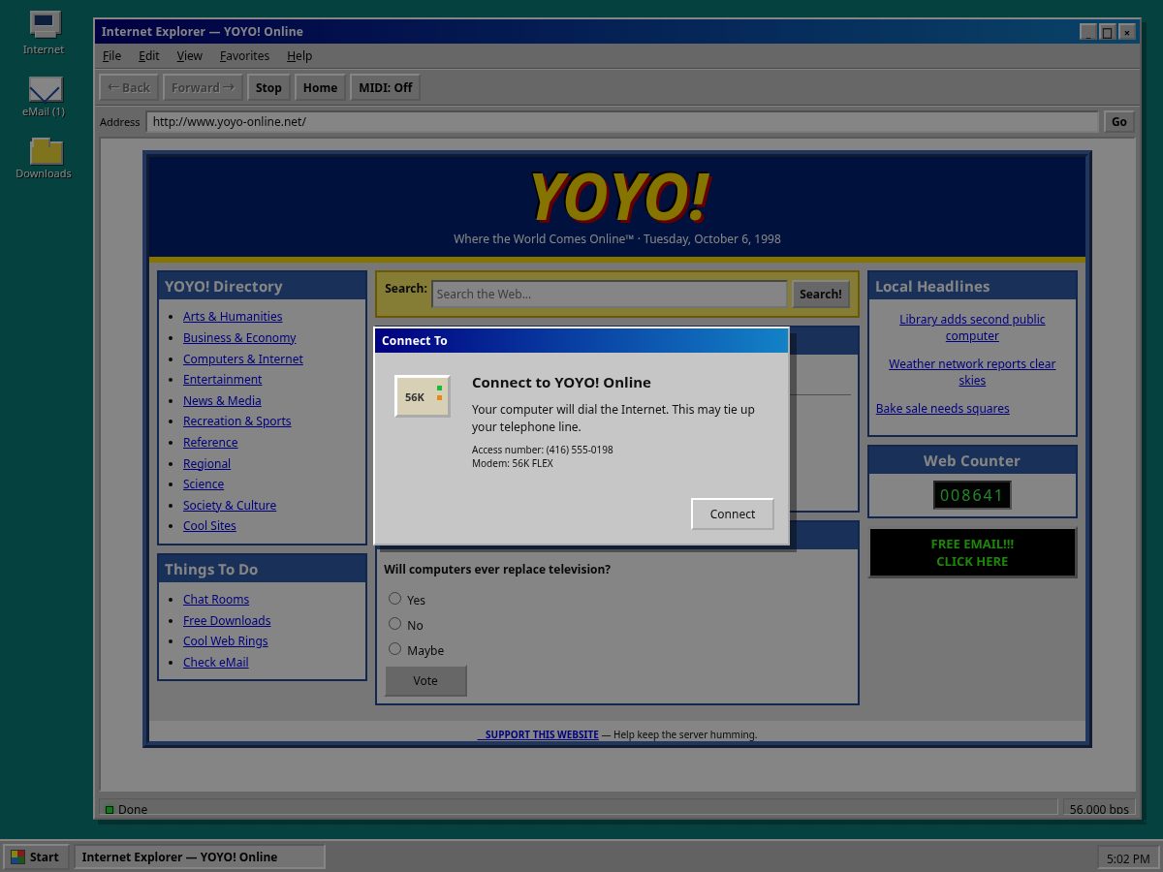Open the Weather network reports clear skies headline

972,372
